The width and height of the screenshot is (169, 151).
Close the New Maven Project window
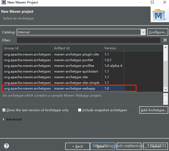tap(165, 2)
